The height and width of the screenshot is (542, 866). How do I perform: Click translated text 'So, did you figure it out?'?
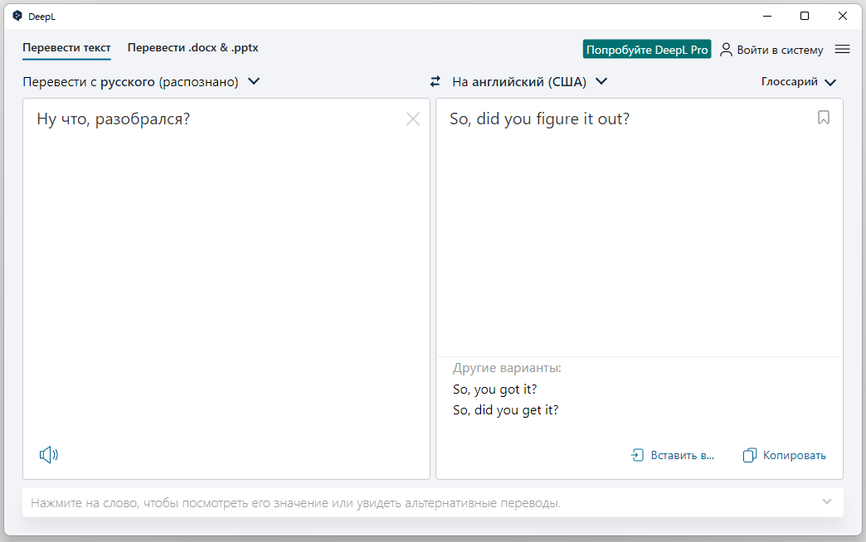[540, 119]
